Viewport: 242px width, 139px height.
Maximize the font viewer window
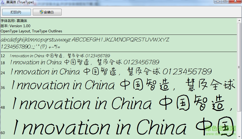pyautogui.click(x=225, y=1)
